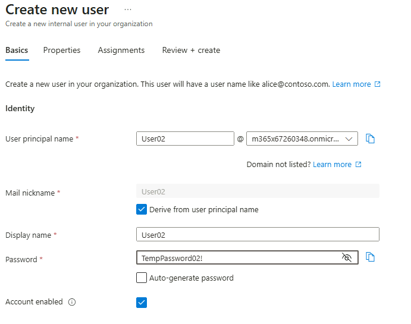
Task: Click the User principal name field
Action: point(185,139)
